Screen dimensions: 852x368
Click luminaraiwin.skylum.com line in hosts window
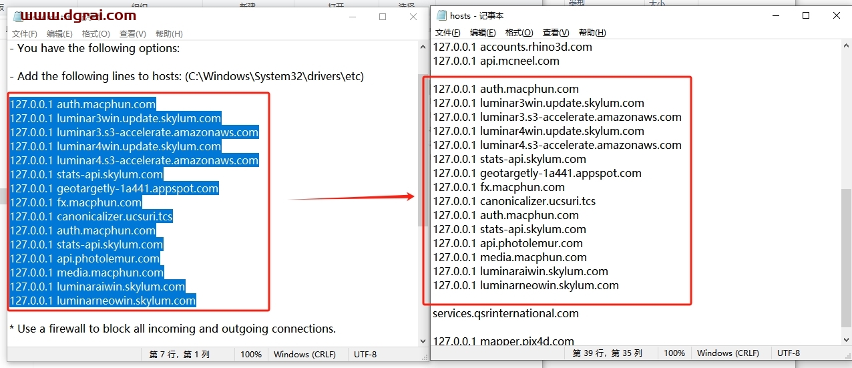coord(521,271)
